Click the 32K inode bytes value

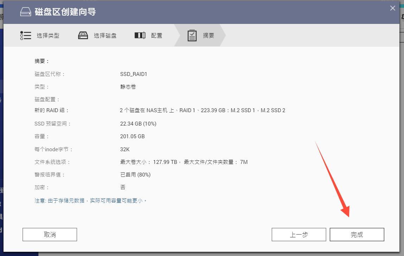[x=125, y=149]
